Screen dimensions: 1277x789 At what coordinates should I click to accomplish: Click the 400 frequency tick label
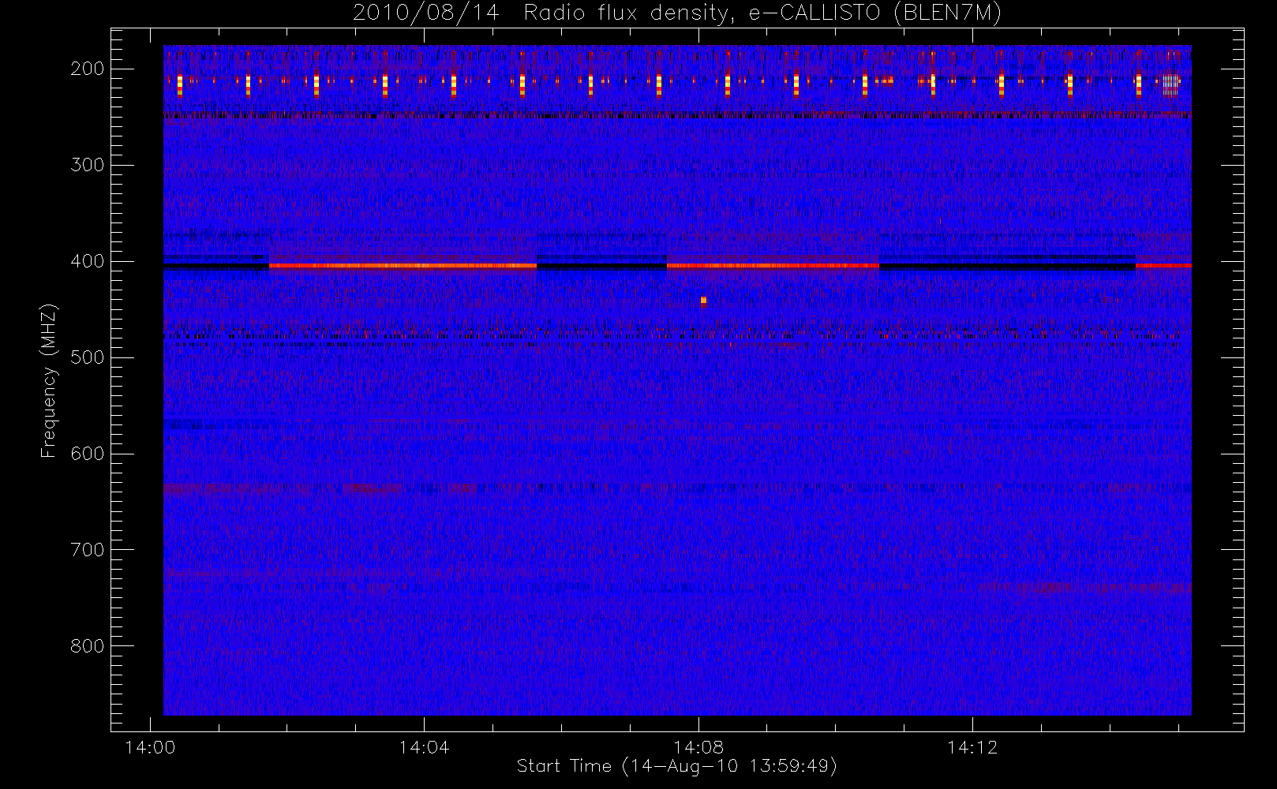88,261
